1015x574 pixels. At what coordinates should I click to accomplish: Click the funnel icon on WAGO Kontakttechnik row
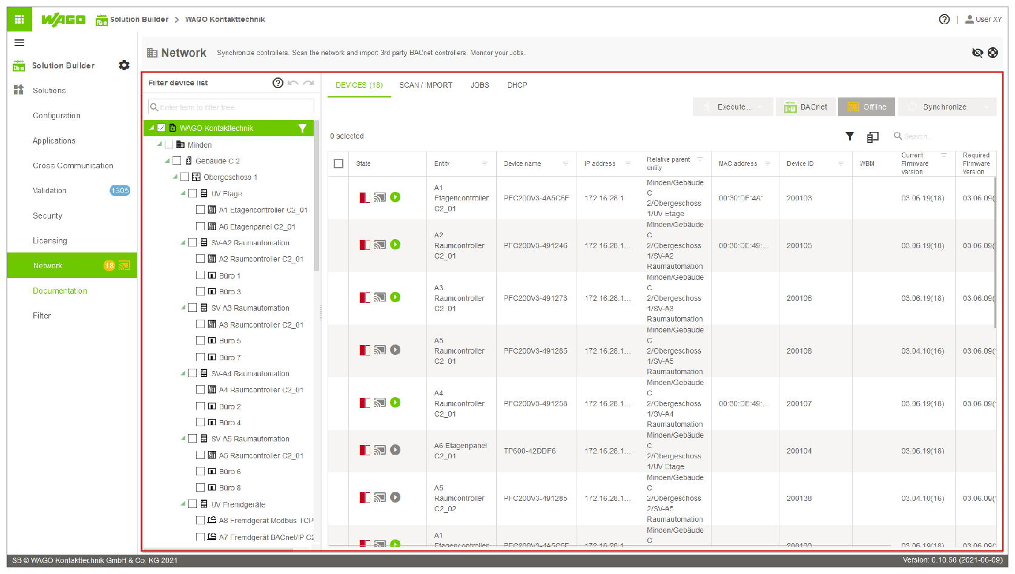coord(302,128)
